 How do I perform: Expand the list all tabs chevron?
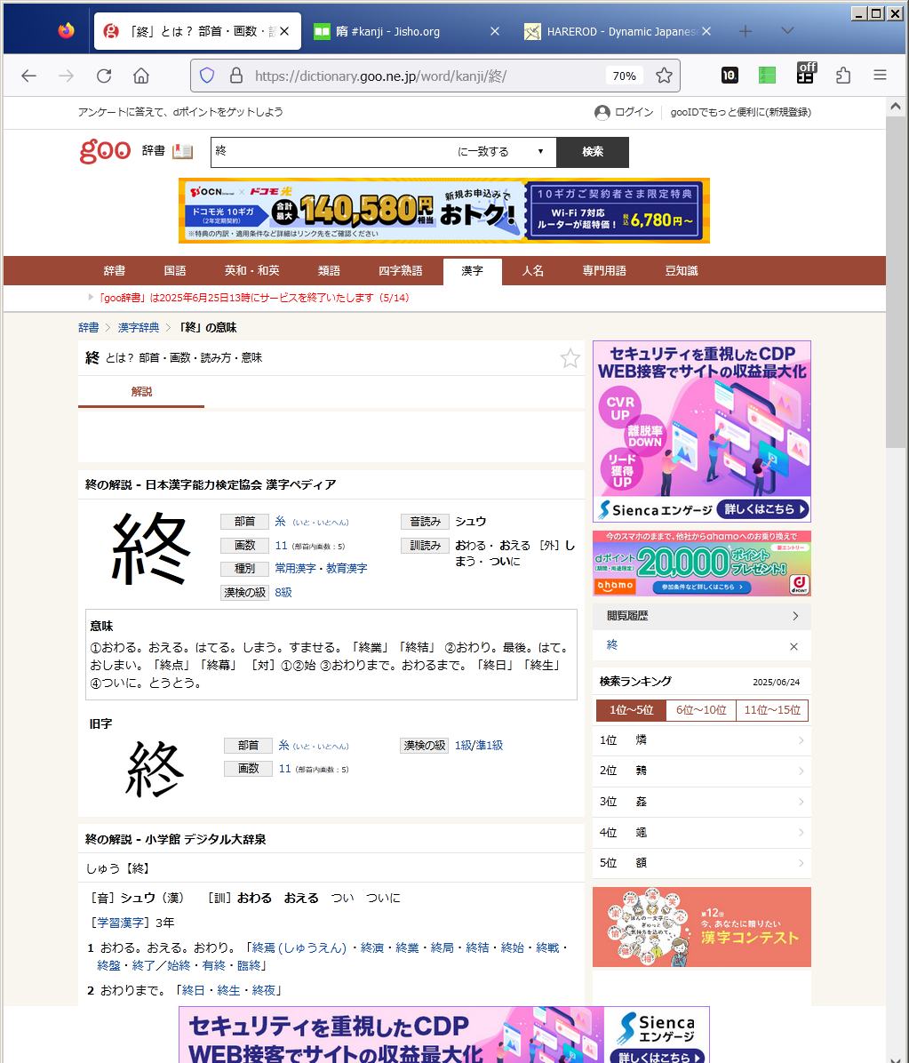click(787, 31)
